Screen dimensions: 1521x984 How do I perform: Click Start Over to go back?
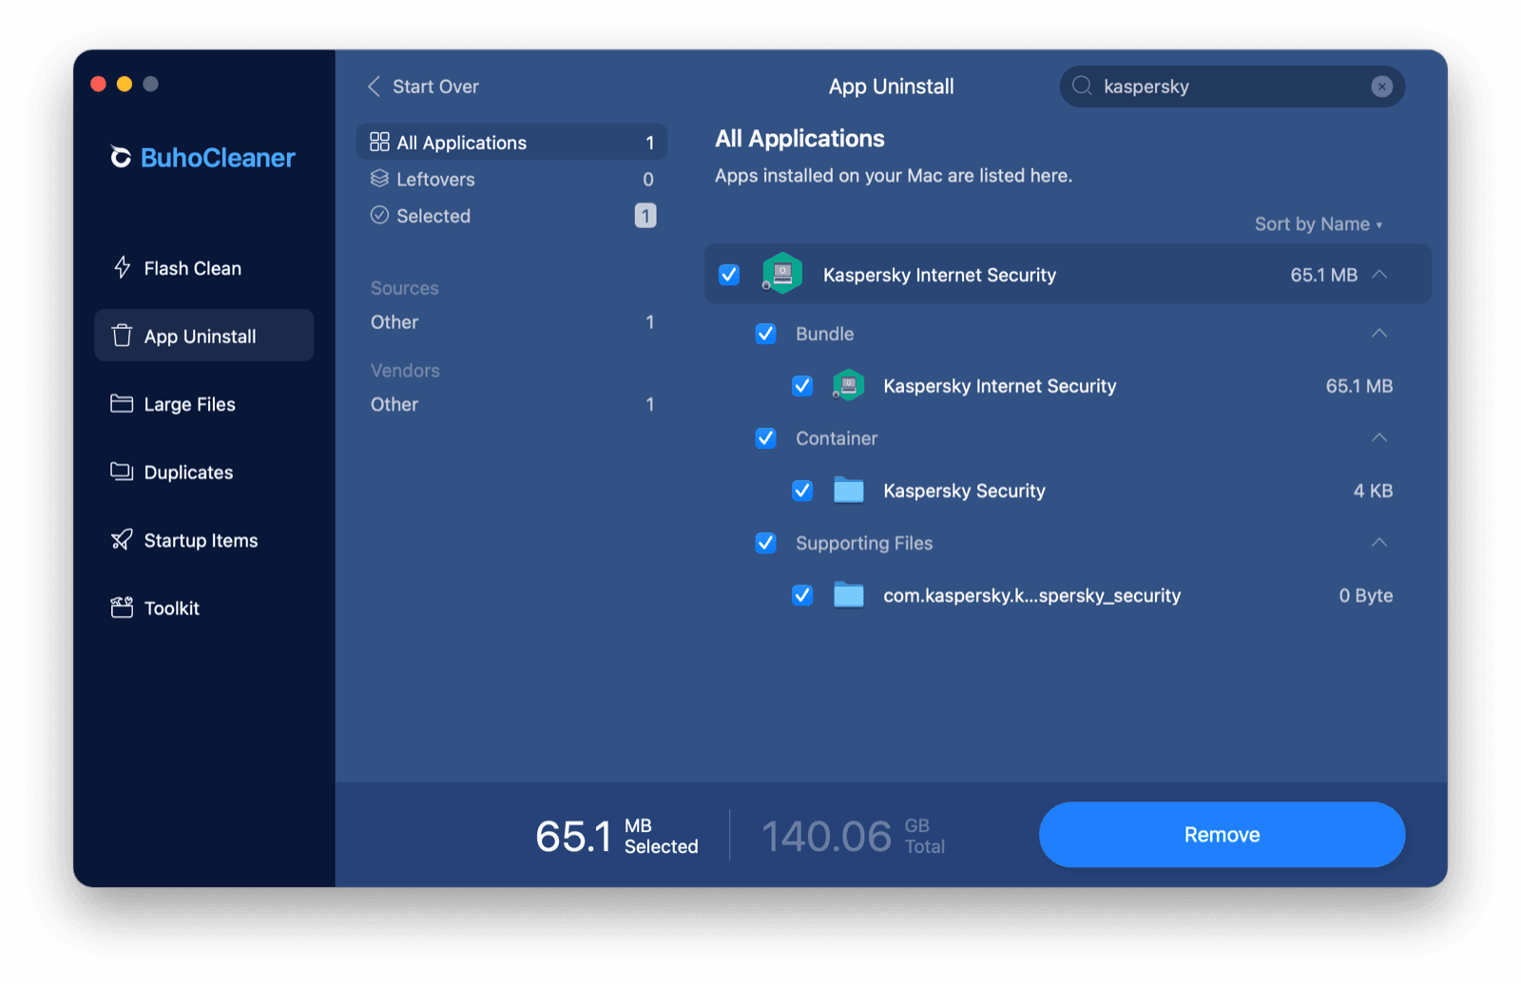(423, 86)
